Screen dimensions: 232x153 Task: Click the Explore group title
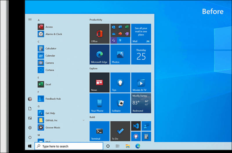[x=93, y=69]
